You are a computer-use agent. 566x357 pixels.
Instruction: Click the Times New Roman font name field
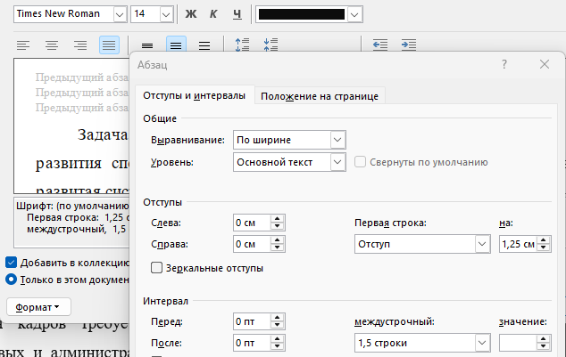[x=63, y=14]
